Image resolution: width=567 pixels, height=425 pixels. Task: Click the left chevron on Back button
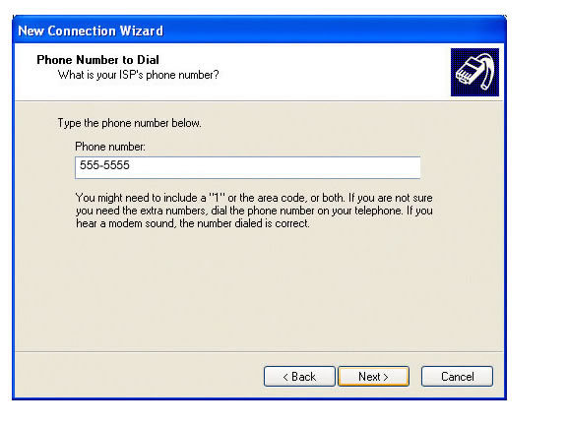coord(285,377)
